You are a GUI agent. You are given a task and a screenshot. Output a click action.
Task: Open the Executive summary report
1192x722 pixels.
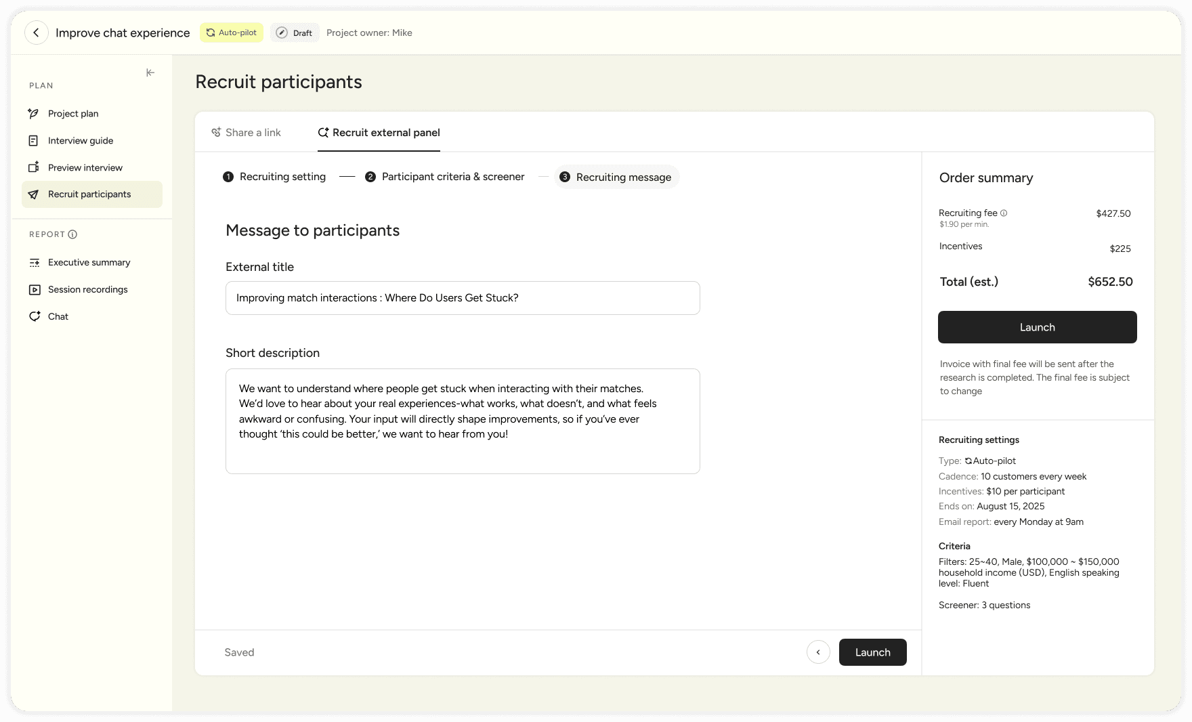tap(89, 262)
